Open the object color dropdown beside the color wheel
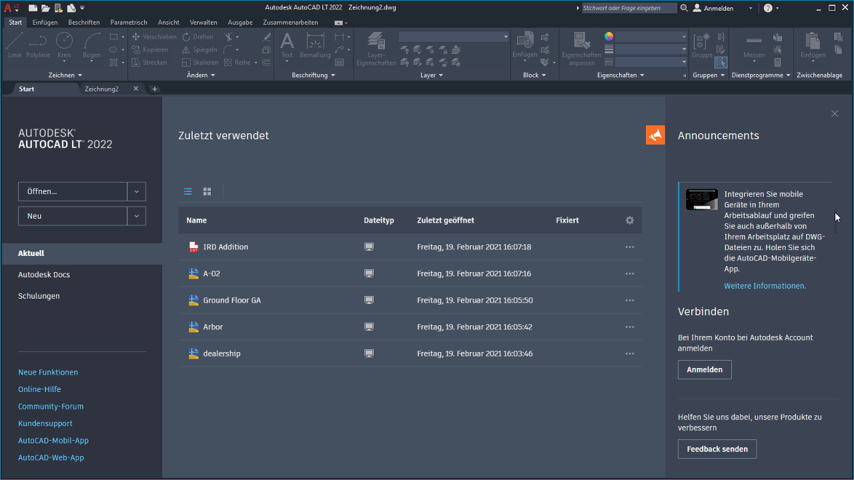This screenshot has width=854, height=480. click(x=652, y=37)
